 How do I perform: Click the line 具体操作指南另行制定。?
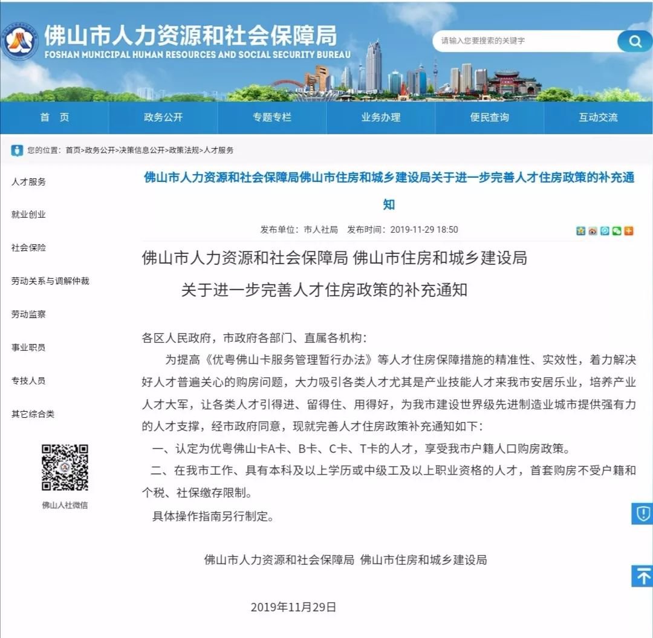pyautogui.click(x=213, y=516)
